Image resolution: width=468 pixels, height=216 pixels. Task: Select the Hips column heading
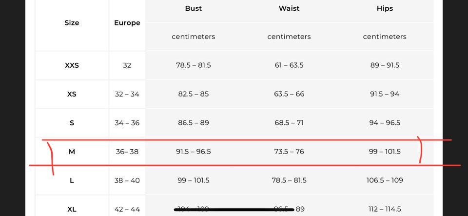[x=385, y=8]
